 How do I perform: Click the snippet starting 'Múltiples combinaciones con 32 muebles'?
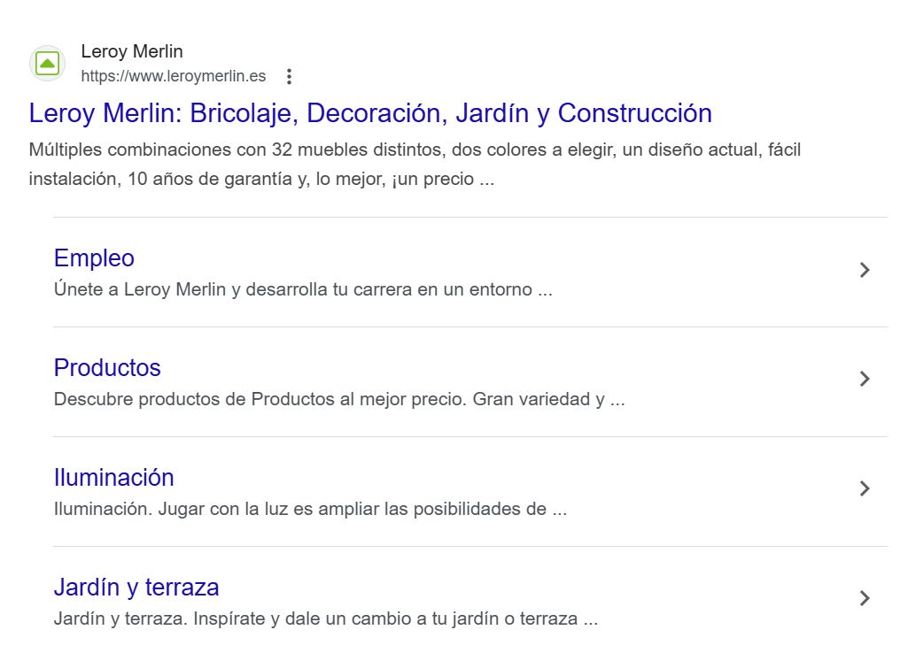[415, 165]
